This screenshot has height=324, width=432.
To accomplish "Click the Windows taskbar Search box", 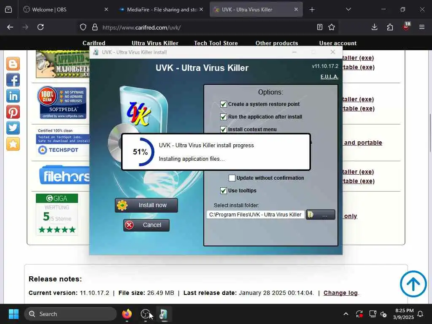I will [x=70, y=314].
